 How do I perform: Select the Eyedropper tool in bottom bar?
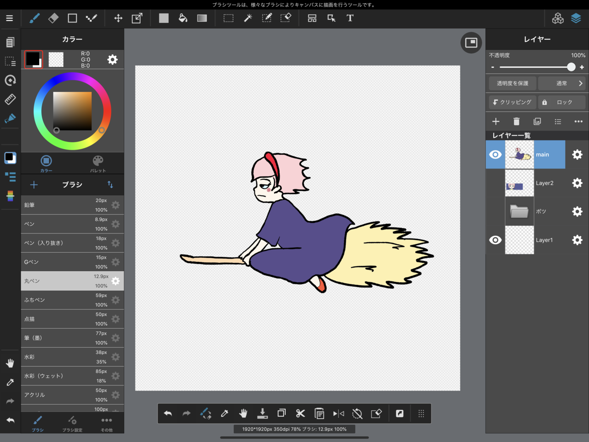pyautogui.click(x=224, y=413)
